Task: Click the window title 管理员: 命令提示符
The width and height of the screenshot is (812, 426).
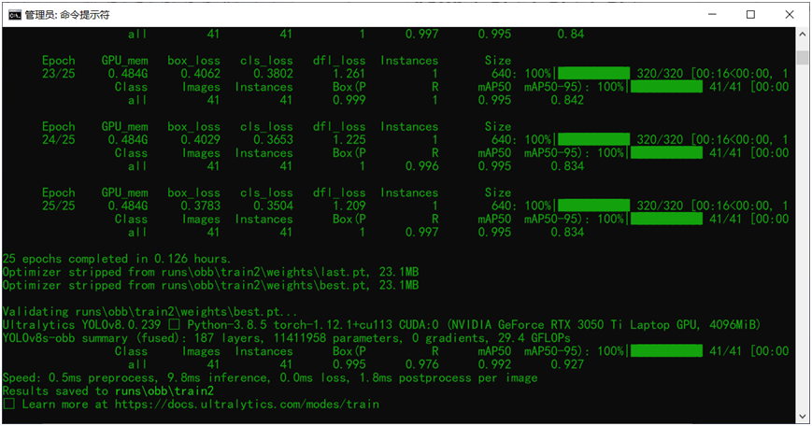Action: [x=67, y=15]
